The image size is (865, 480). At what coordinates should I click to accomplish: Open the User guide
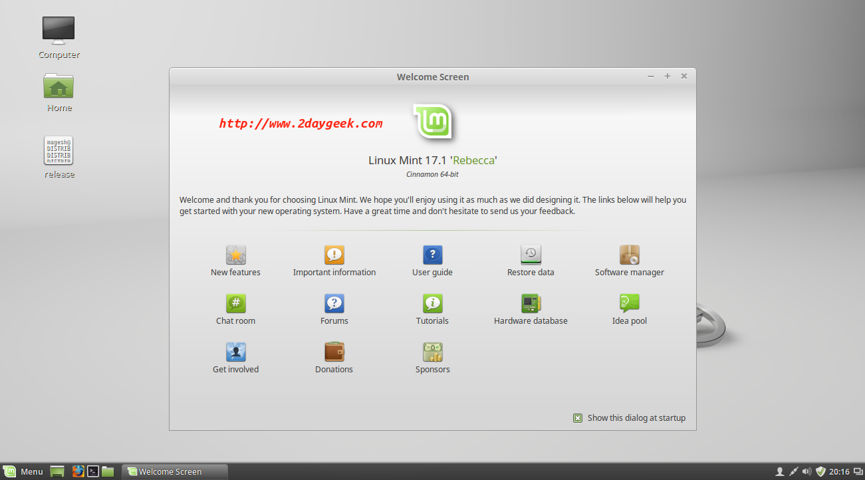pos(432,261)
